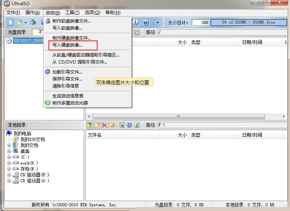Click the folder icon left of upper 路径
Image resolution: width=290 pixels, height=211 pixels.
tap(137, 33)
